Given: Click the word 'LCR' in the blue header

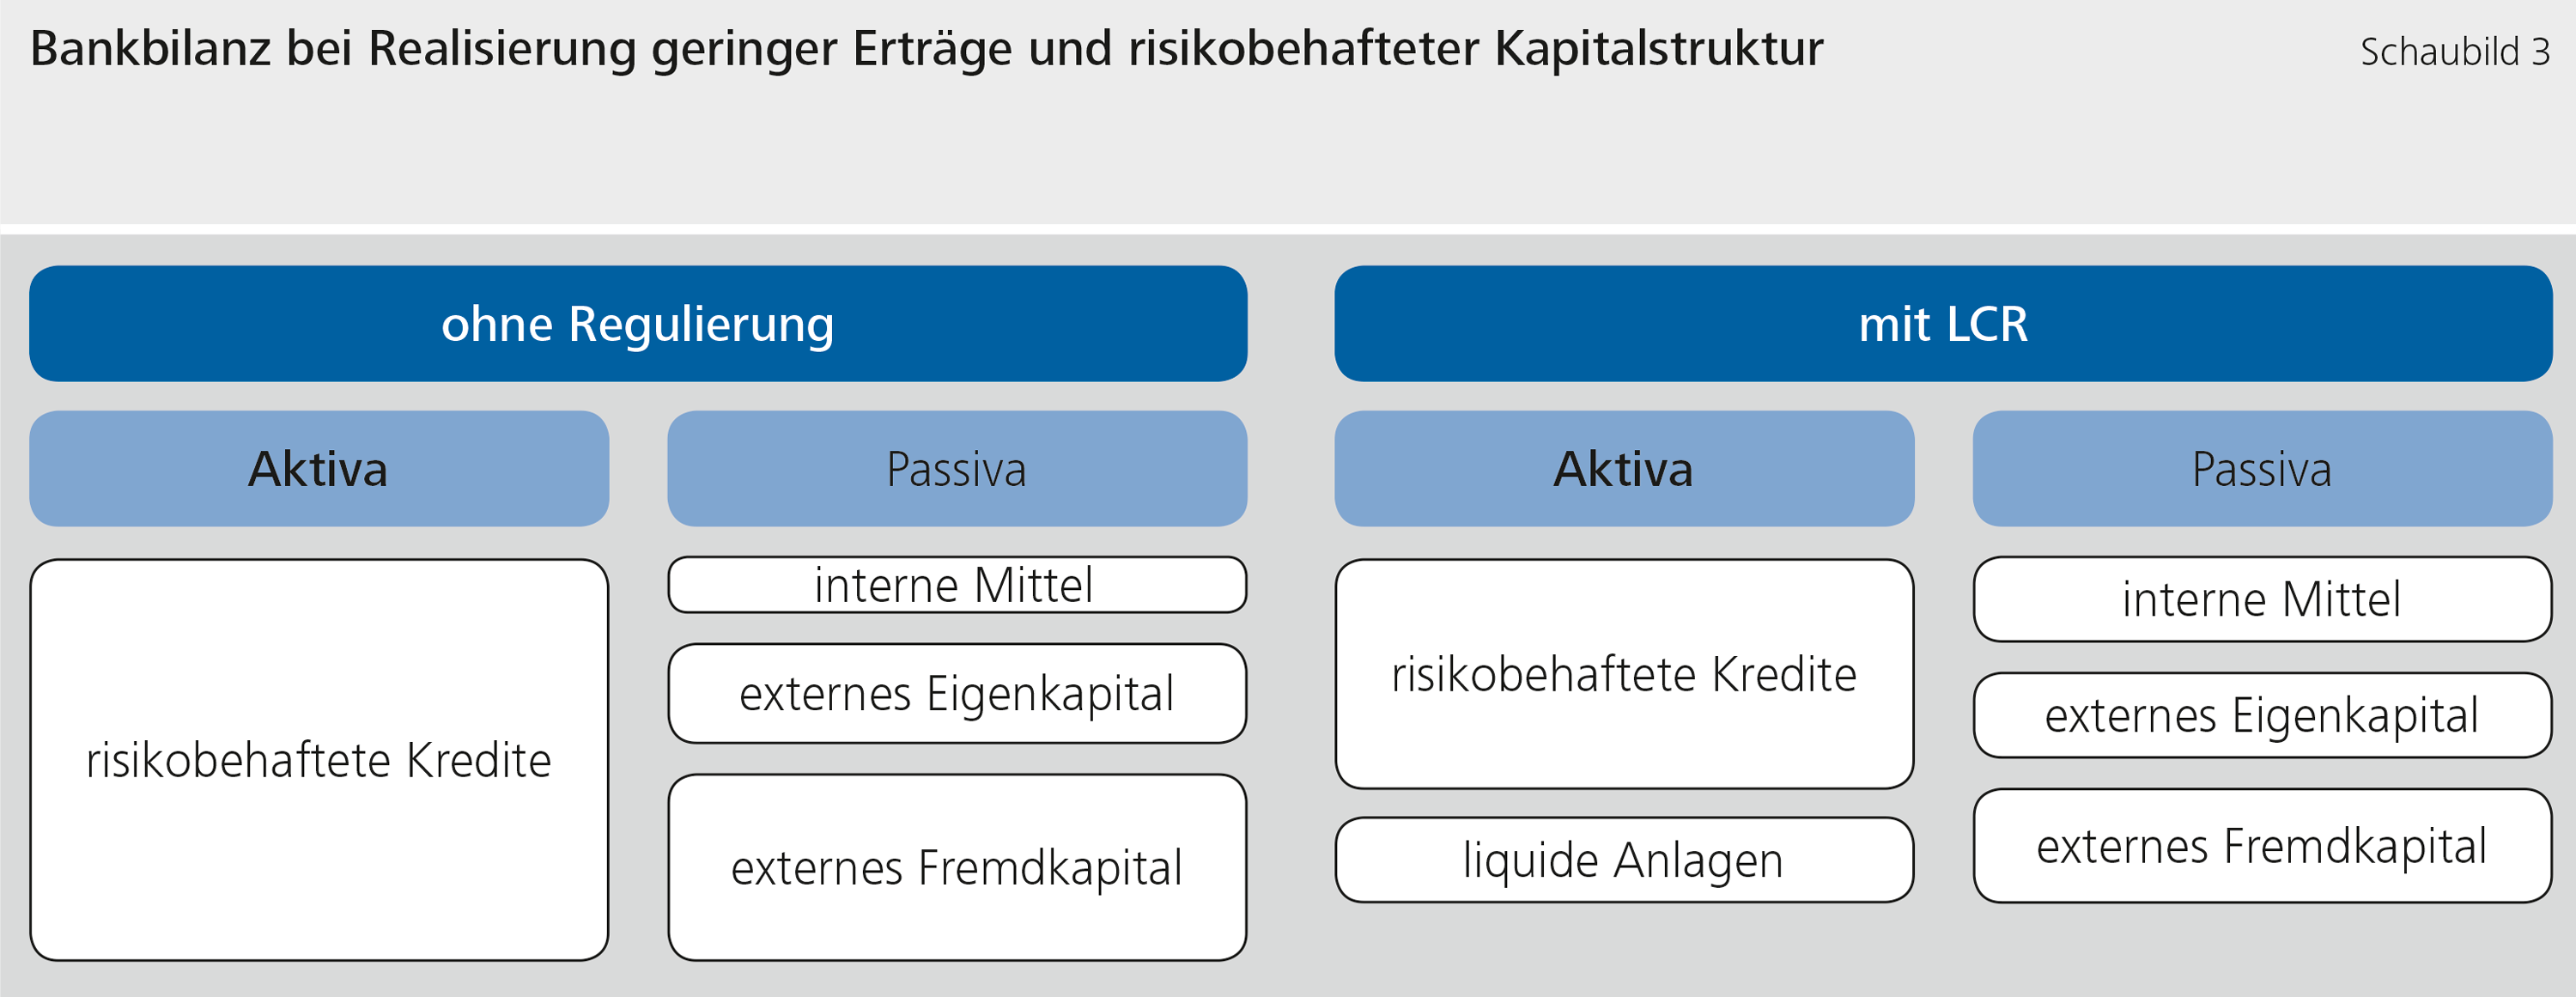Looking at the screenshot, I should point(1986,324).
